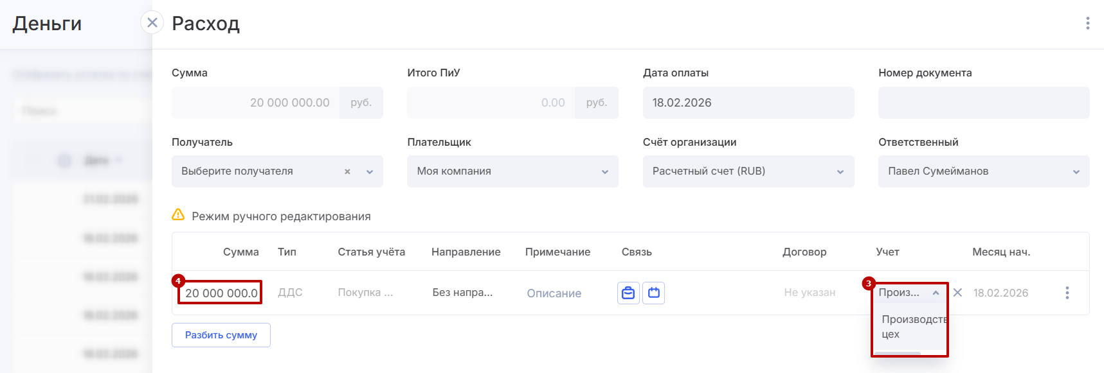Click the Разбить сумму button
The width and height of the screenshot is (1104, 373).
pos(221,335)
